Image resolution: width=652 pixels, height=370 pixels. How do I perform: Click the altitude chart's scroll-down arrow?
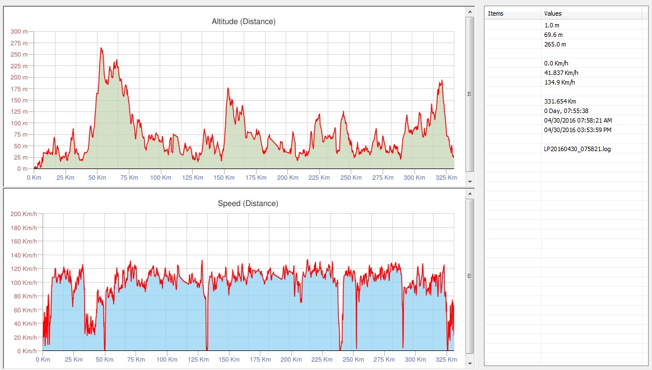point(470,182)
